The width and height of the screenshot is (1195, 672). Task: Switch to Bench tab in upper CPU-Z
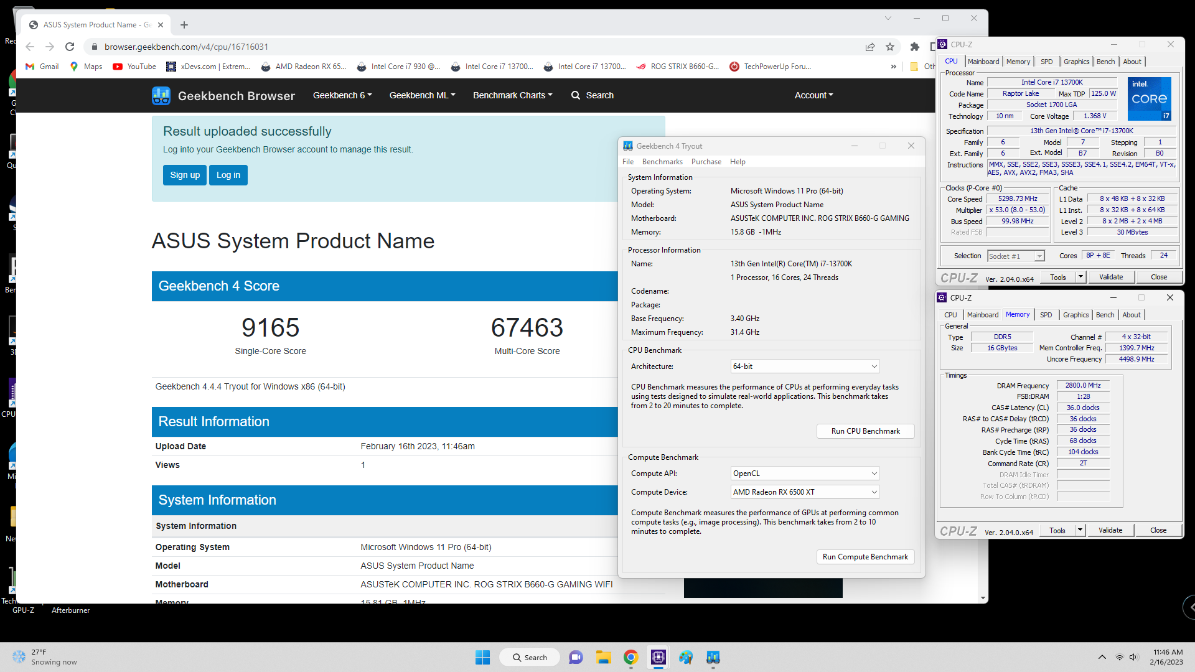[x=1106, y=62]
